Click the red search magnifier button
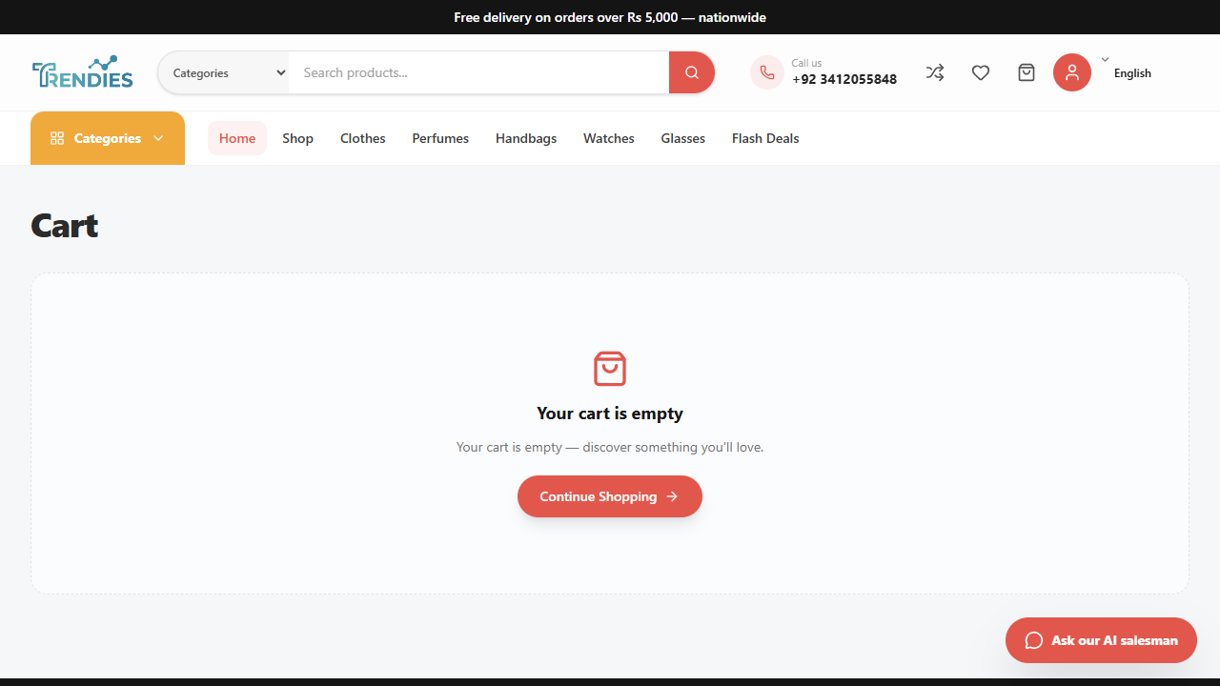 point(692,72)
